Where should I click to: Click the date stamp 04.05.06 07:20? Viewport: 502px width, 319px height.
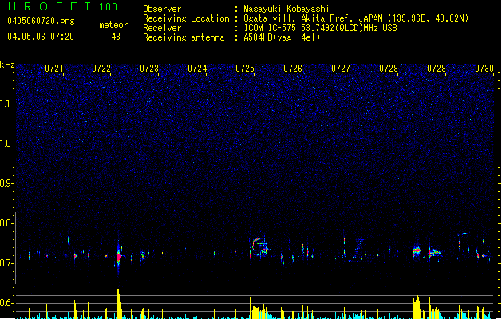click(x=41, y=37)
